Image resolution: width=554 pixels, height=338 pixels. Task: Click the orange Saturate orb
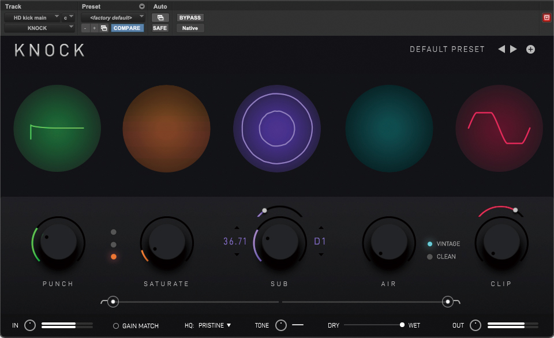click(166, 128)
